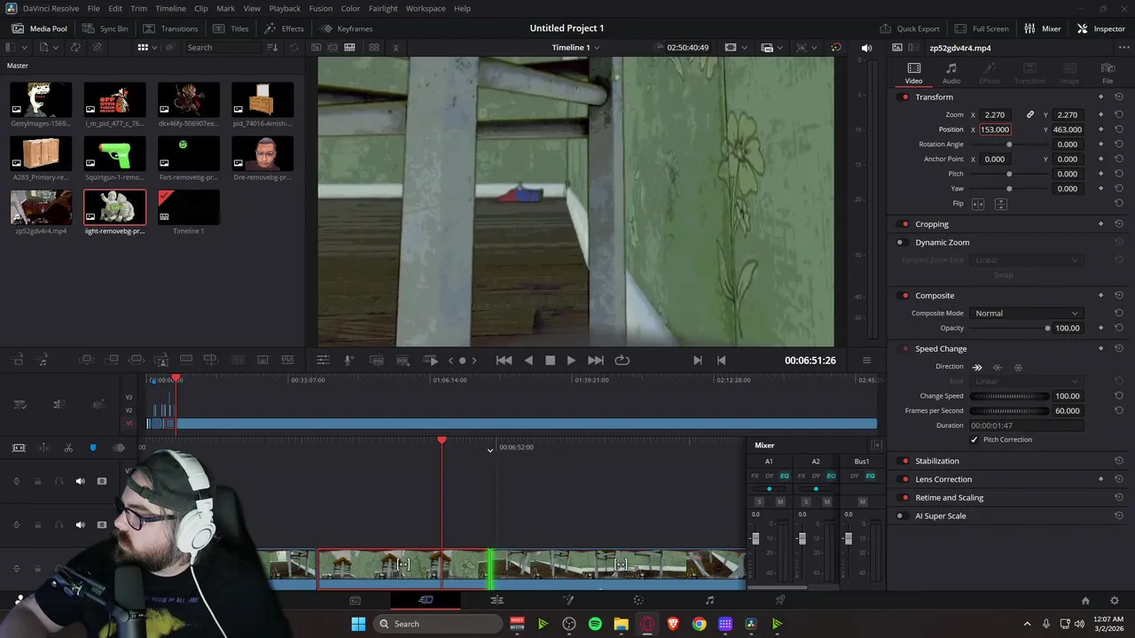
Task: Mute the viewer audio speaker icon
Action: tap(866, 48)
